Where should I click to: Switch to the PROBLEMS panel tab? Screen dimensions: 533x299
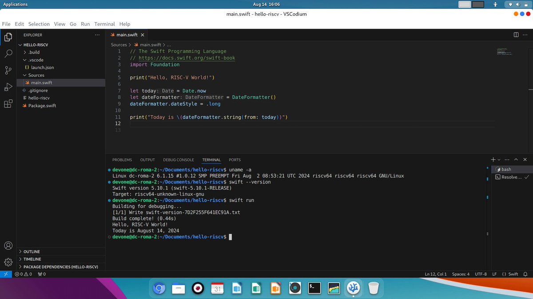(122, 159)
